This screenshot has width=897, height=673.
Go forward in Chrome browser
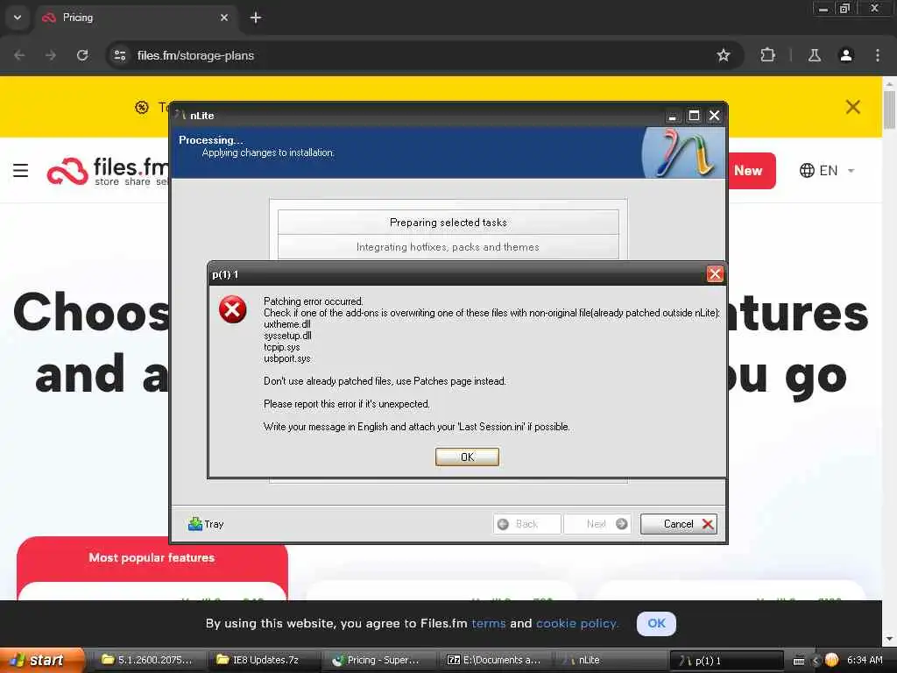[x=51, y=55]
